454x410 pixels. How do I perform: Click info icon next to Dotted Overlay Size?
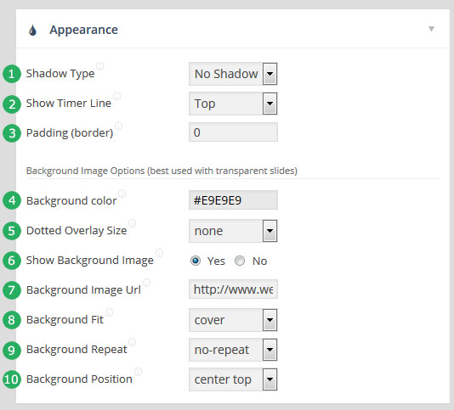click(x=133, y=223)
